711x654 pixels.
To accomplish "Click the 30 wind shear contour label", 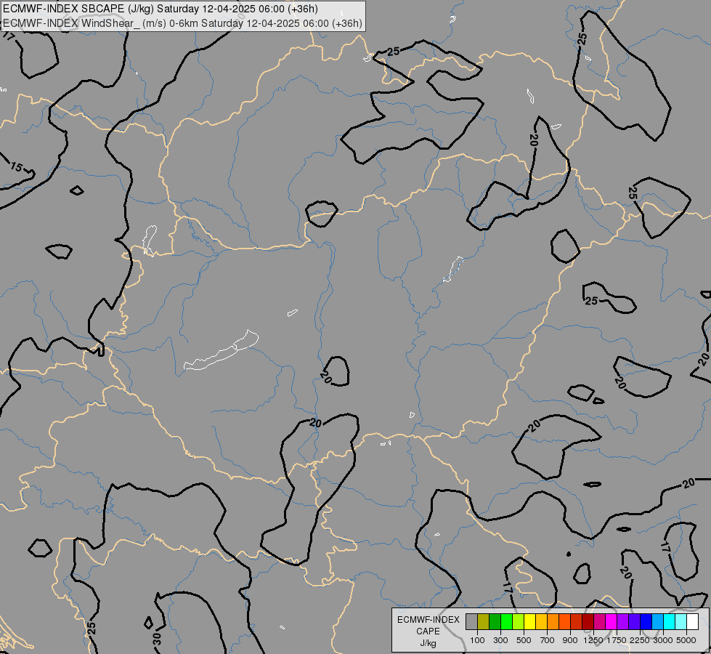I will tap(157, 639).
